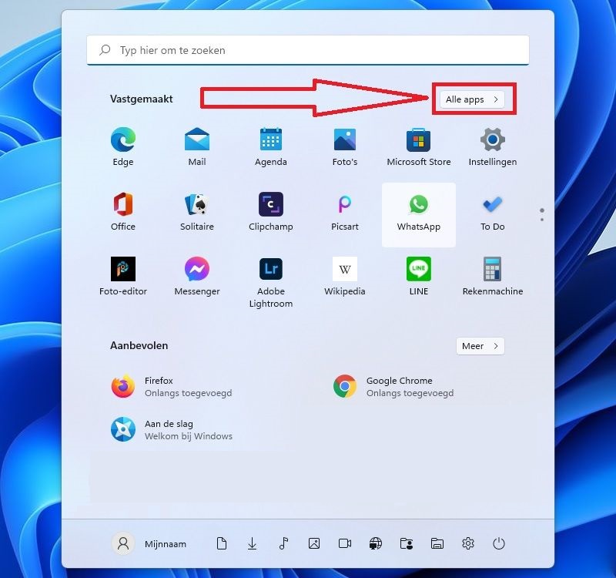Image resolution: width=616 pixels, height=578 pixels.
Task: Go to next page of pinned apps
Action: point(542,219)
